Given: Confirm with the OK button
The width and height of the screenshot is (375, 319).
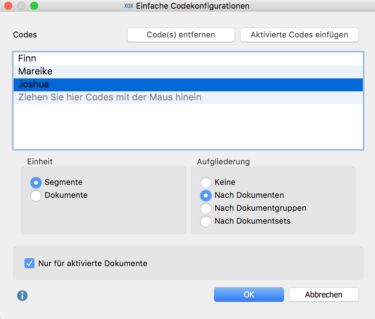Looking at the screenshot, I should click(249, 295).
